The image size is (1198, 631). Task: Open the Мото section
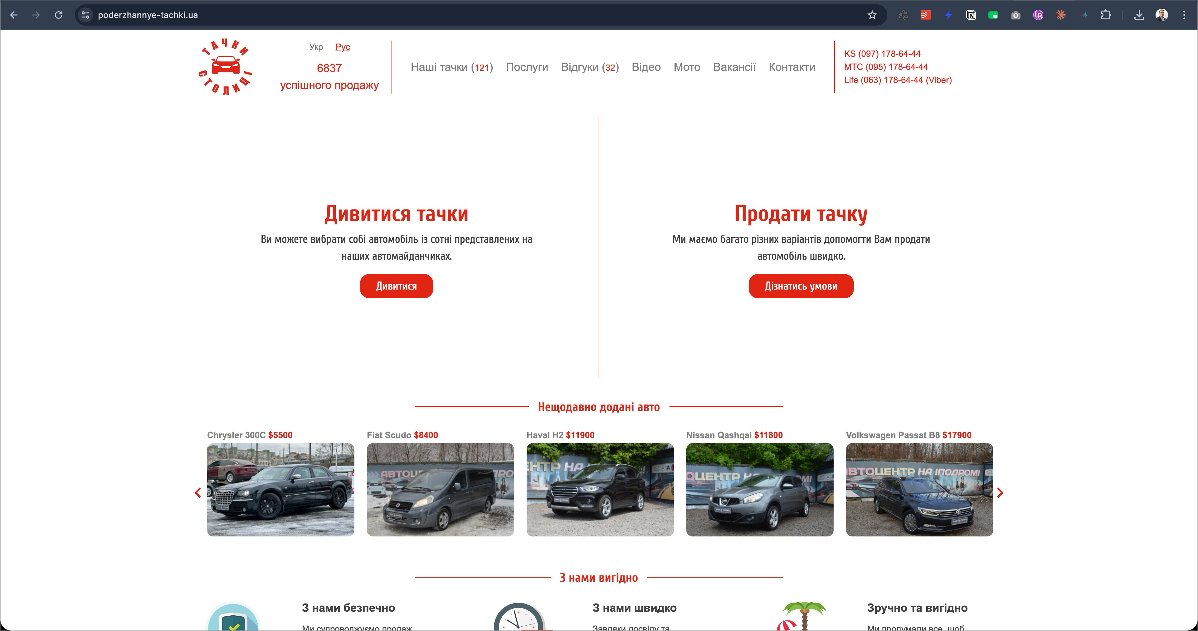click(687, 67)
